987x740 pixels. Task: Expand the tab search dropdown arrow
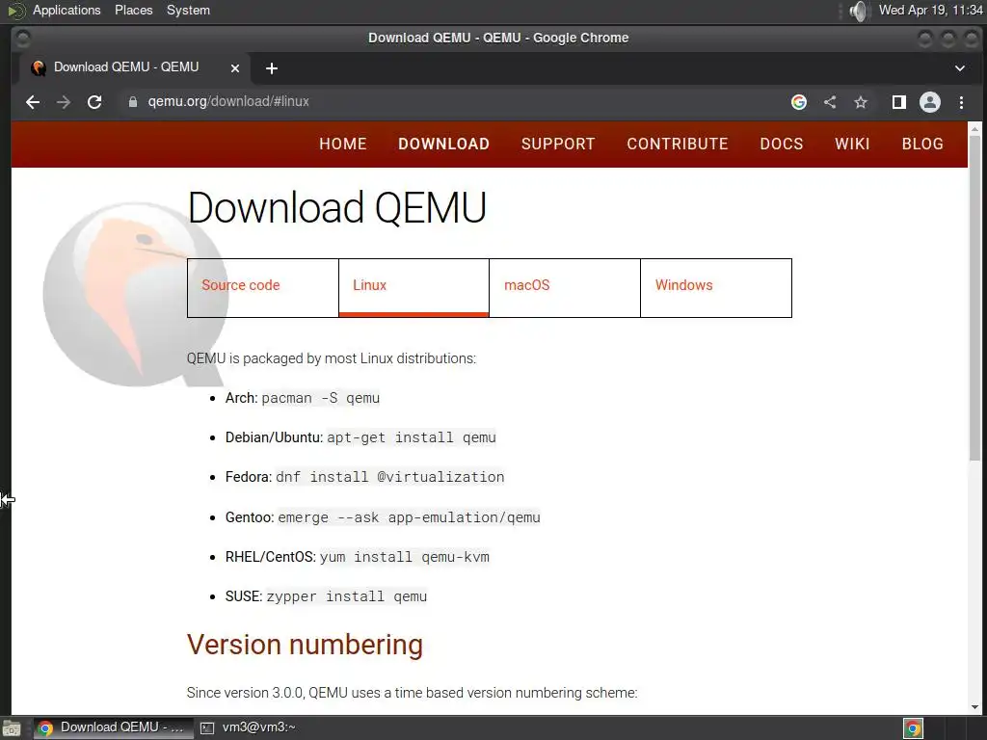(x=960, y=68)
